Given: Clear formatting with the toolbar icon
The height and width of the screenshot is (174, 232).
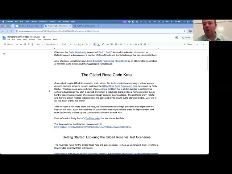Looking at the screenshot, I should 149,44.
